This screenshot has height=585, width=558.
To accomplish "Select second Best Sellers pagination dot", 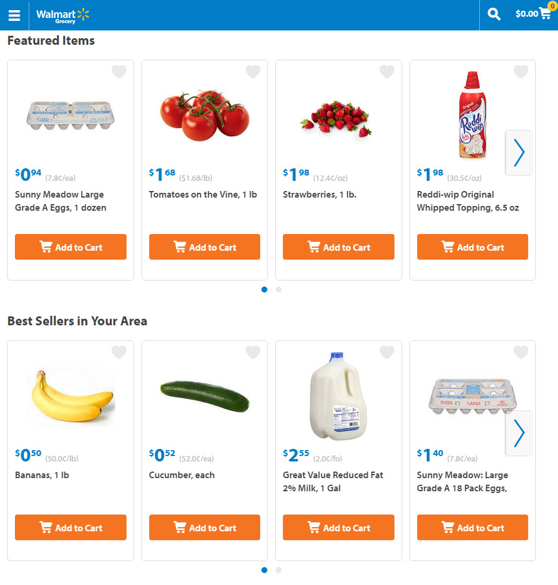I will tap(279, 570).
